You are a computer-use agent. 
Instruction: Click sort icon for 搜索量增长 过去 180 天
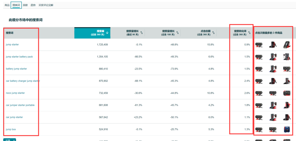tap(178, 33)
